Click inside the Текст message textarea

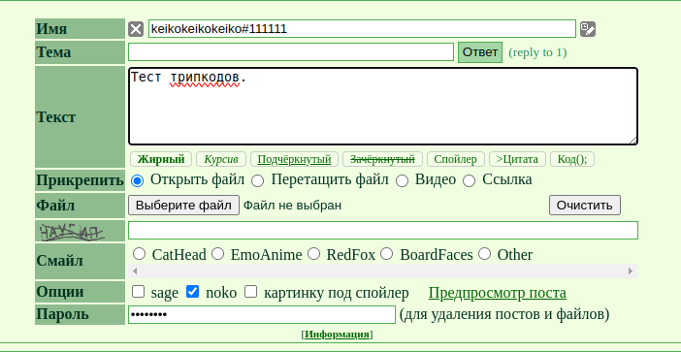[383, 107]
